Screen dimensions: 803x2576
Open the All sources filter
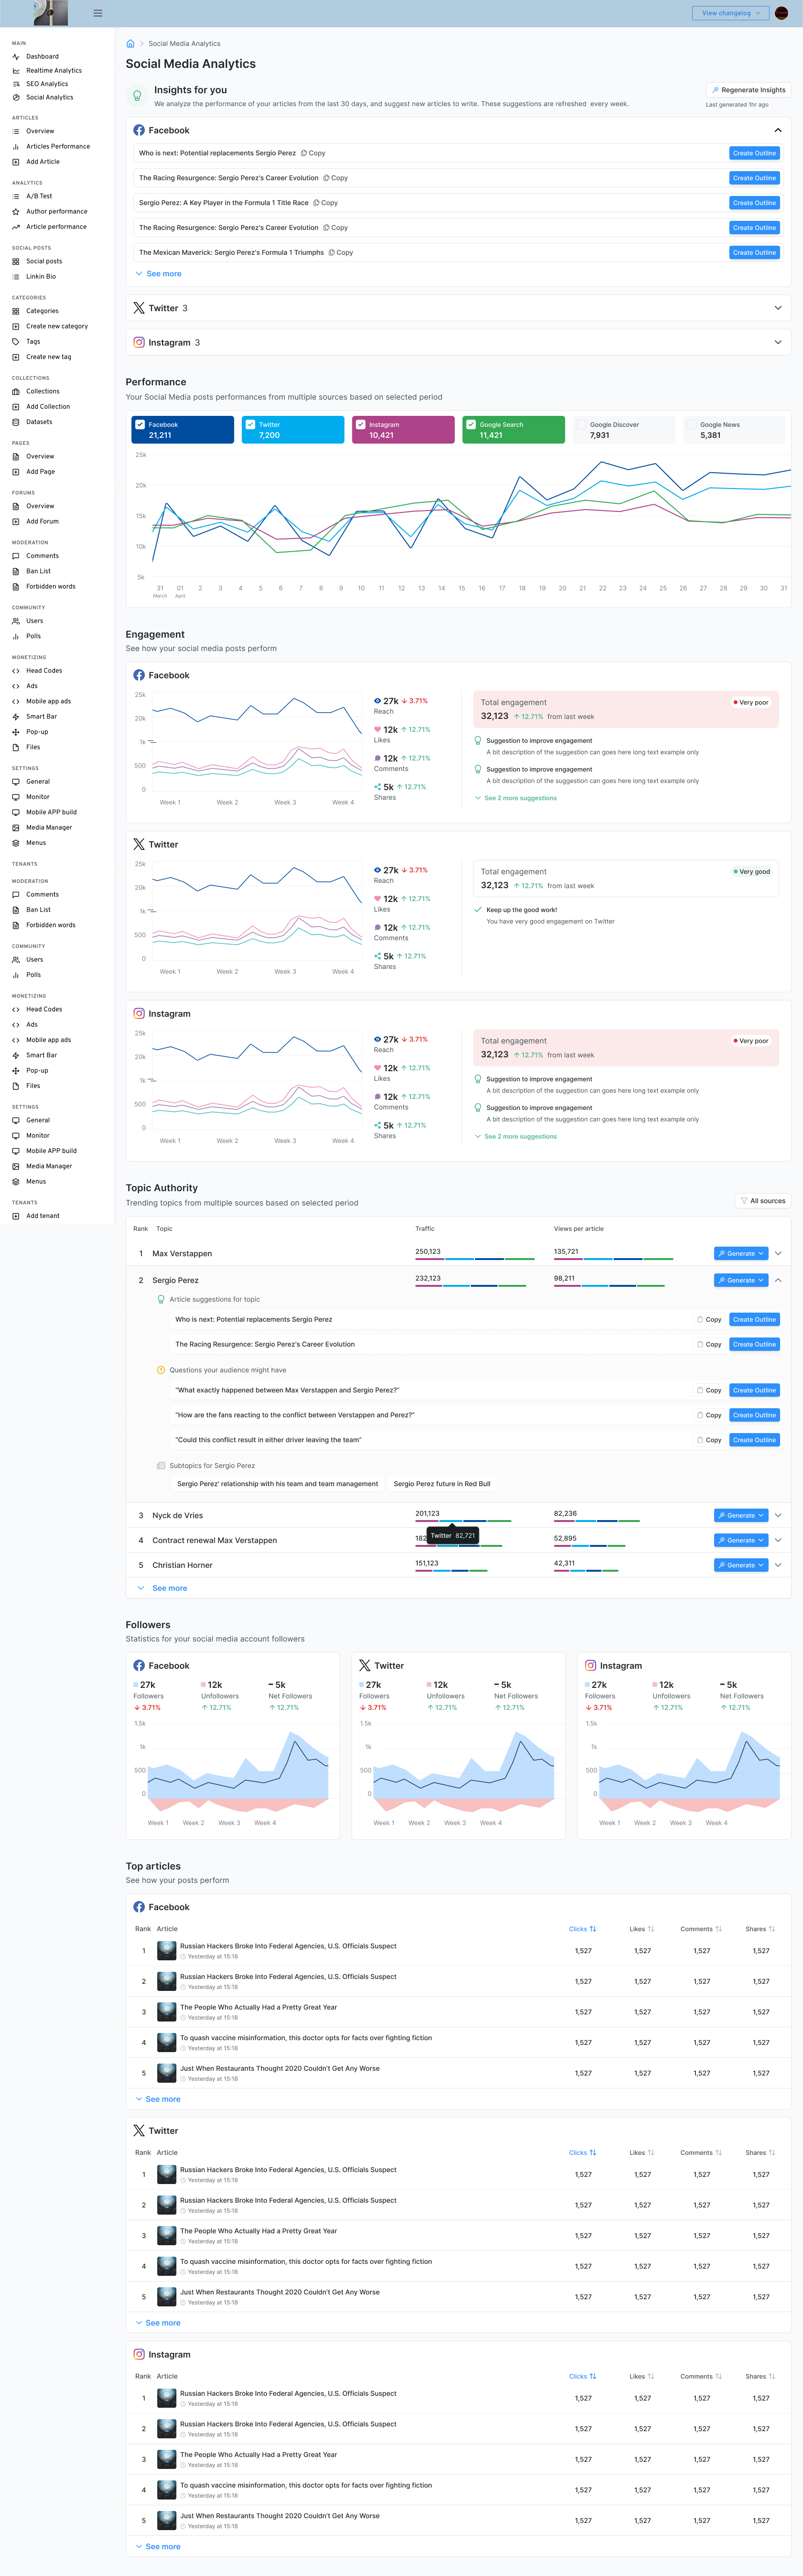point(762,1200)
